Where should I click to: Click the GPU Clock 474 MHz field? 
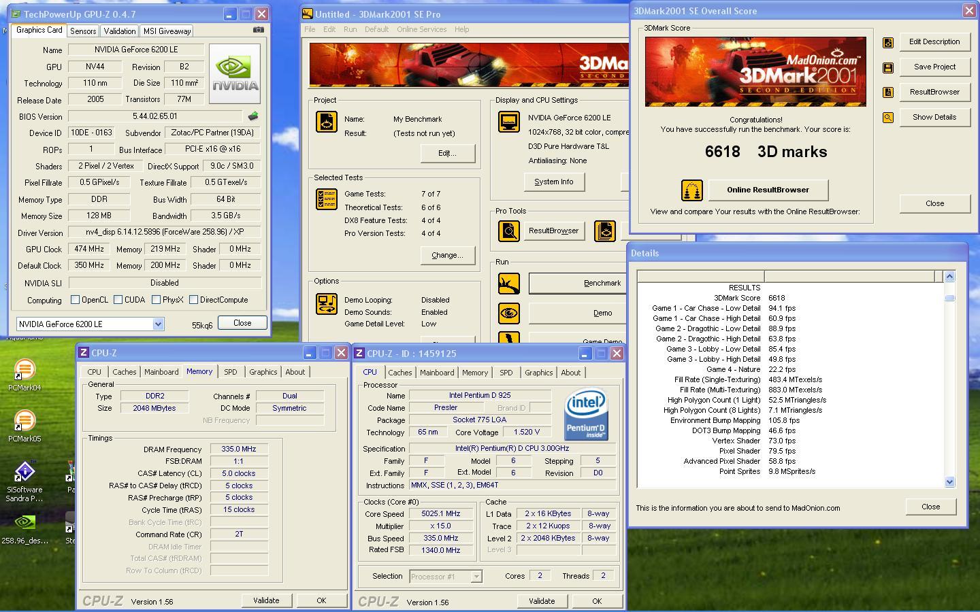coord(89,249)
